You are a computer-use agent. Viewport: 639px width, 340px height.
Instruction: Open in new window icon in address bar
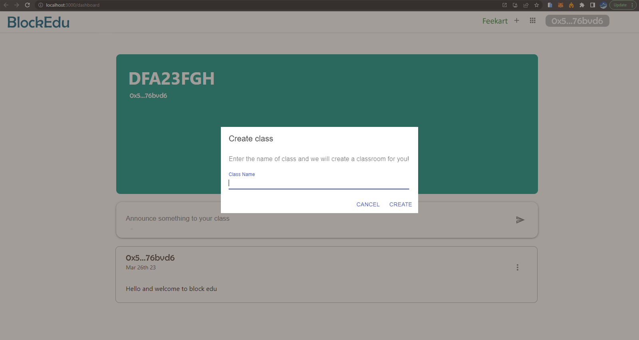click(x=504, y=5)
